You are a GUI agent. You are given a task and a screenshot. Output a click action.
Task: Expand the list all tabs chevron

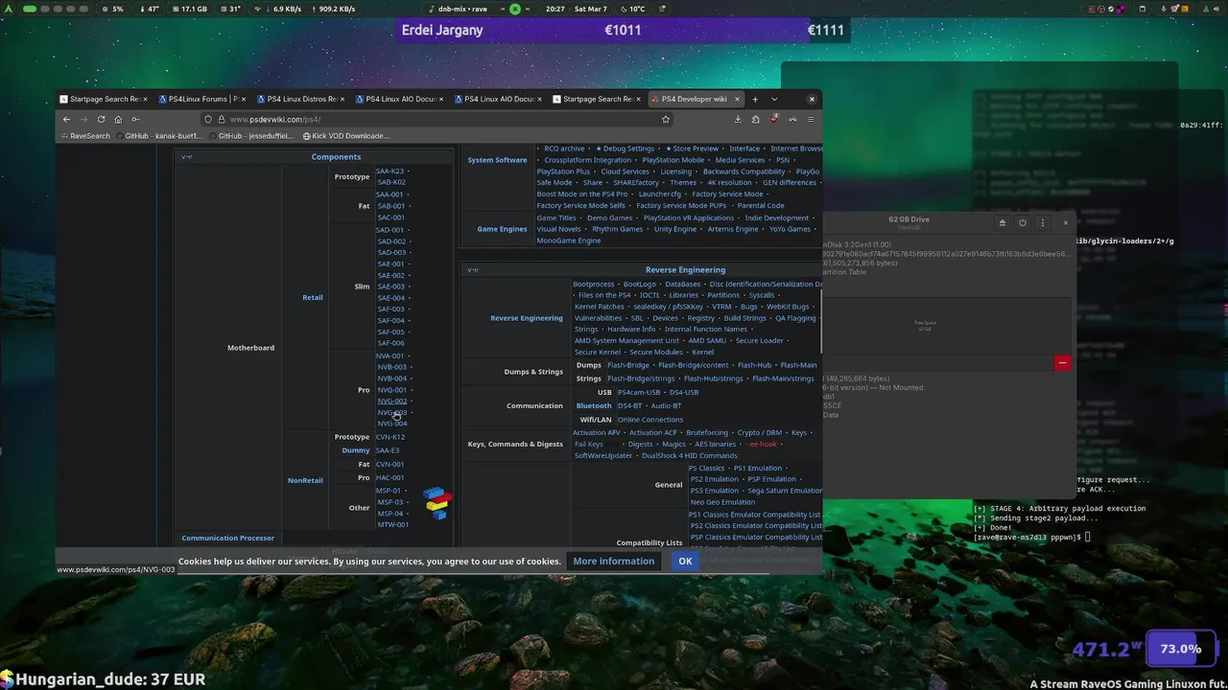(774, 99)
